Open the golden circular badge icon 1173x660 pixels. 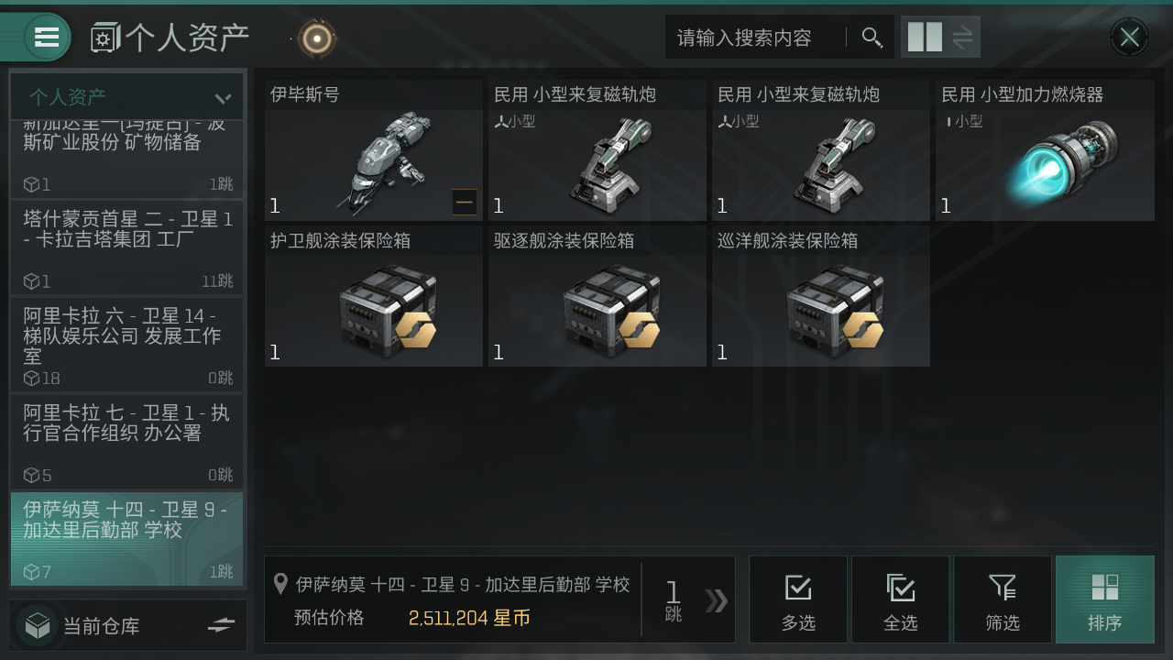pos(317,38)
